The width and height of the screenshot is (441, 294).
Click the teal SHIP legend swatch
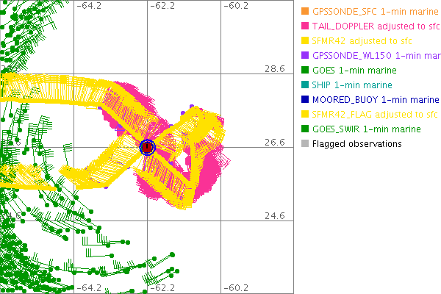[304, 85]
